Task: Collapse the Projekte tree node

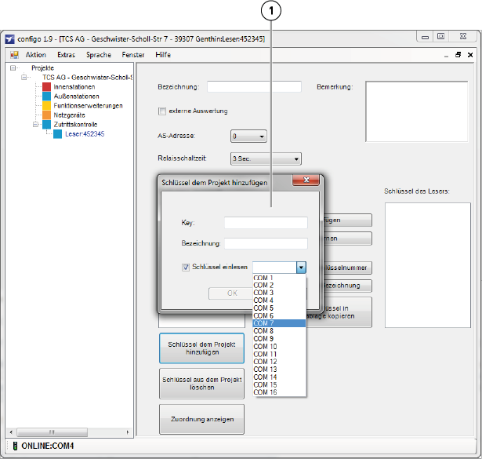Action: pos(13,68)
